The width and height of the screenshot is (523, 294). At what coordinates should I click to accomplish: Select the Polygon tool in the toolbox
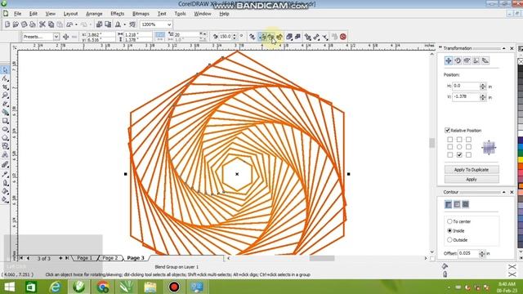pos(5,137)
